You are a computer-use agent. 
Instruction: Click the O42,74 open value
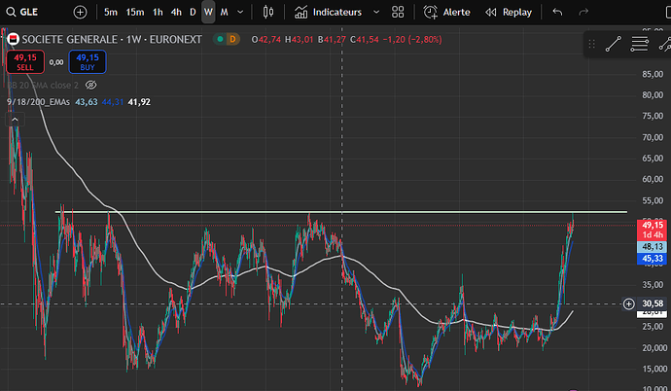(x=266, y=39)
